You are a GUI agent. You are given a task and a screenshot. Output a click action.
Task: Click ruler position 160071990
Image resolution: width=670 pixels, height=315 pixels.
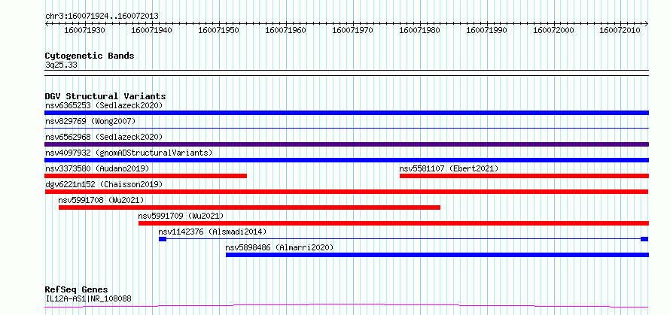pyautogui.click(x=486, y=30)
